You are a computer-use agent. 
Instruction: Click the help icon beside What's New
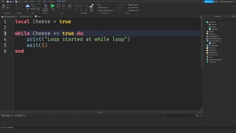214,1
